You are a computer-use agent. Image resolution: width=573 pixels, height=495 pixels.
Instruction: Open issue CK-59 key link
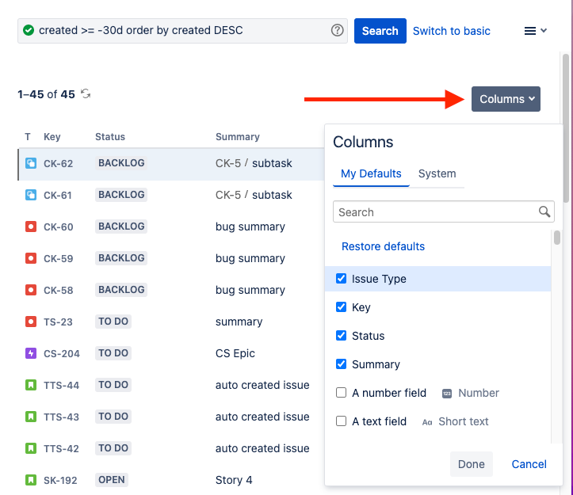58,259
